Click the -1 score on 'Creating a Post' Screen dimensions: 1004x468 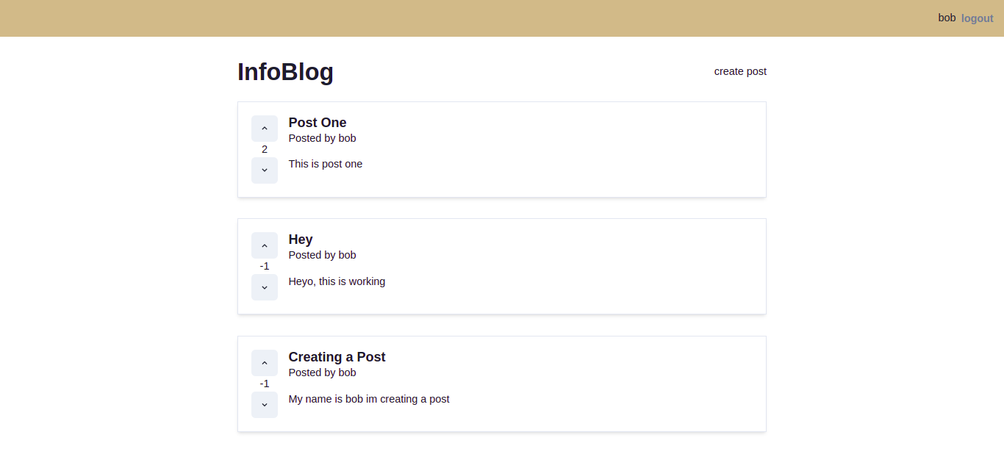coord(265,384)
